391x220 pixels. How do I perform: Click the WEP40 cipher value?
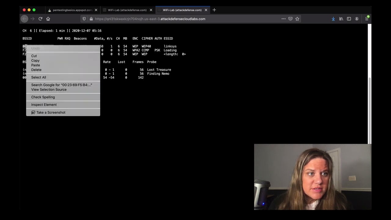146,46
